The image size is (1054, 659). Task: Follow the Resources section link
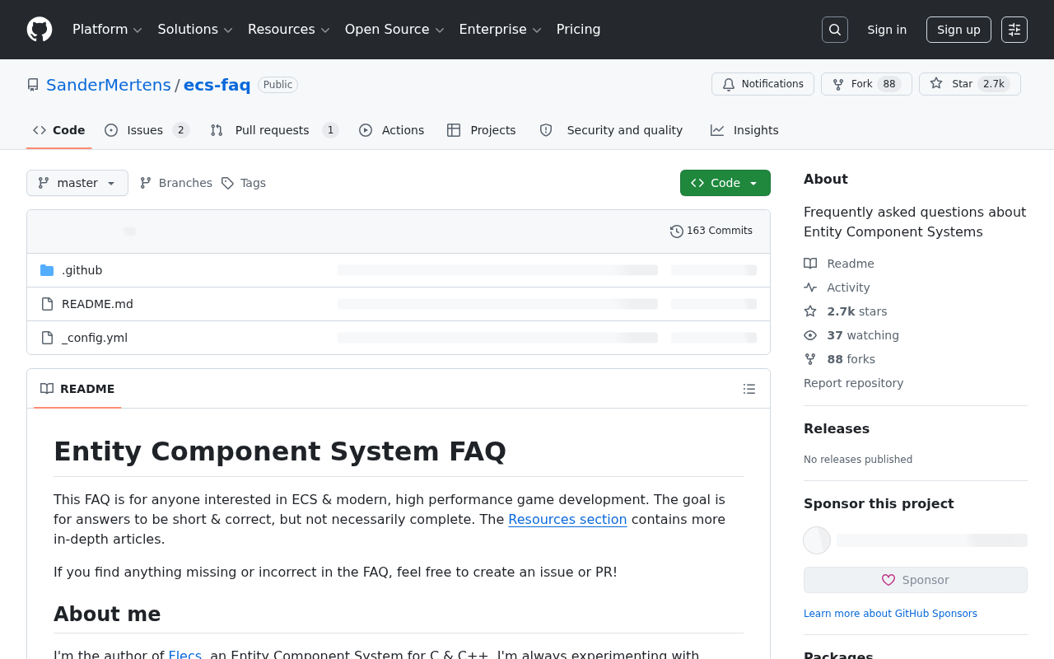click(x=567, y=519)
